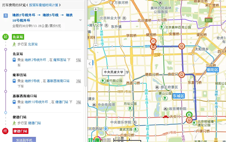
Task: Expand route 1 details dropdown arrow
Action: click(x=81, y=20)
